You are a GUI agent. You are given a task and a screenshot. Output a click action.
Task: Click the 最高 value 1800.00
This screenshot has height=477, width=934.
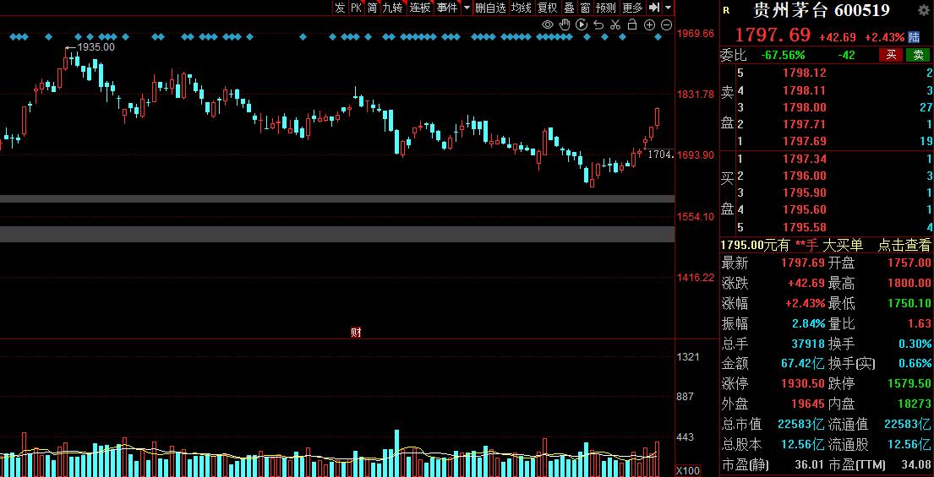909,283
